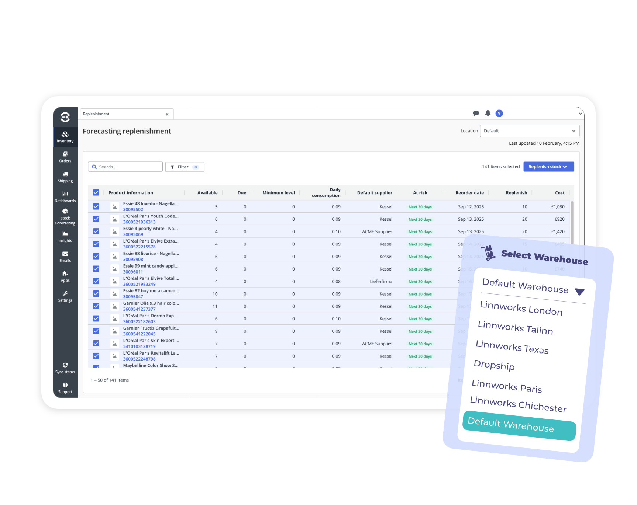Select Linnworks London from warehouse list
The height and width of the screenshot is (505, 637).
(x=521, y=308)
